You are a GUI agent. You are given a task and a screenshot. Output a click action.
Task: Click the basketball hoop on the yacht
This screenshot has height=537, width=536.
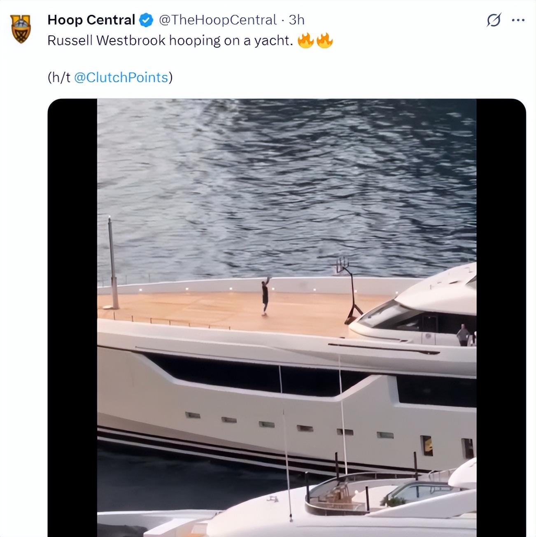(x=348, y=290)
